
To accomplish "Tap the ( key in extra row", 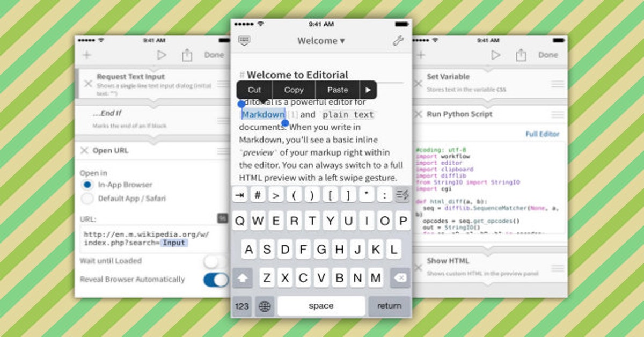I will pos(294,195).
